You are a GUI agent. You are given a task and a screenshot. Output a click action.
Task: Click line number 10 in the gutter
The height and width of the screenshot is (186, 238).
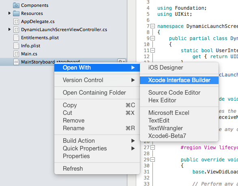[x=147, y=44]
